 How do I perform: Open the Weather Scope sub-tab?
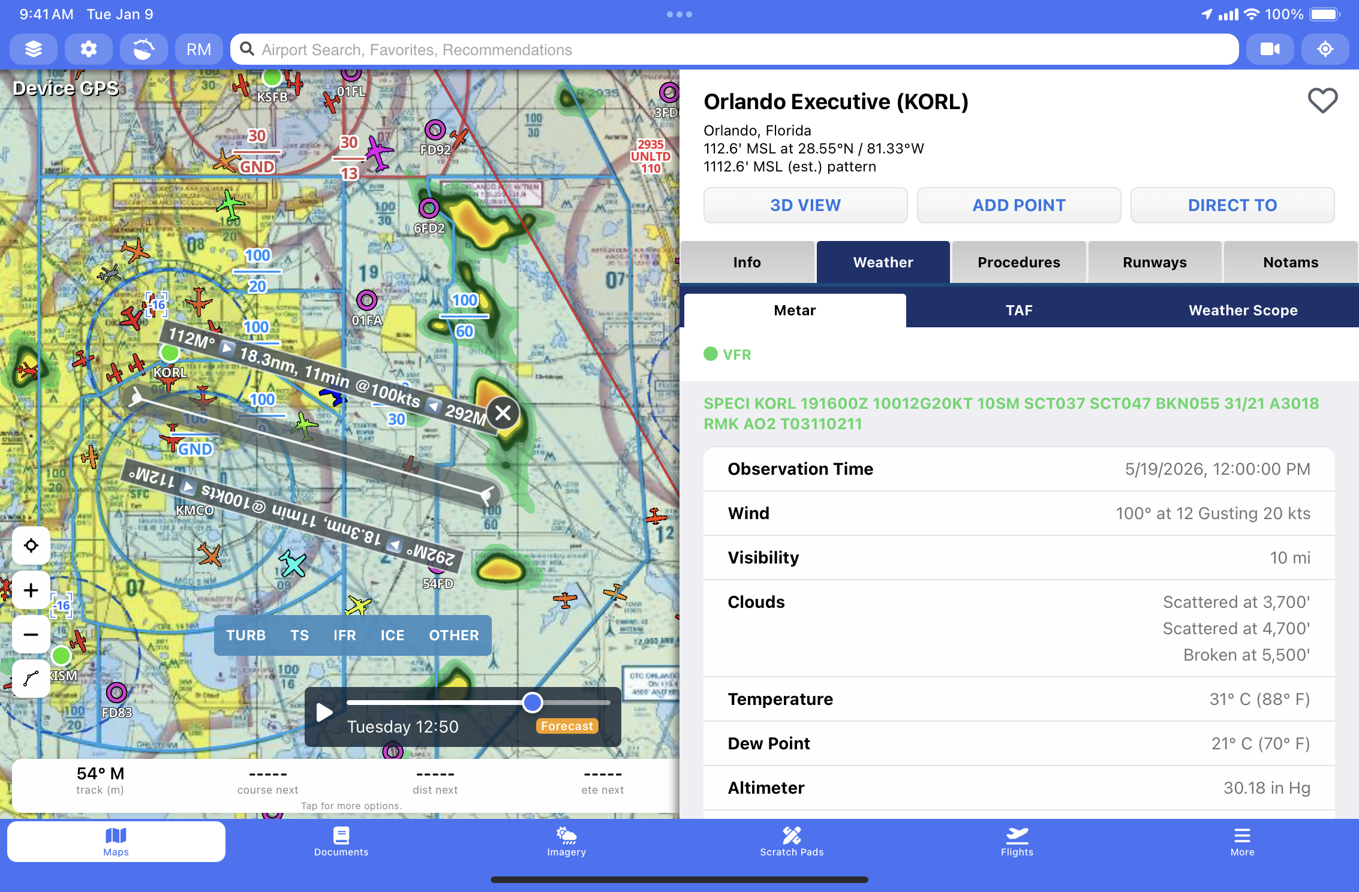[x=1243, y=311]
